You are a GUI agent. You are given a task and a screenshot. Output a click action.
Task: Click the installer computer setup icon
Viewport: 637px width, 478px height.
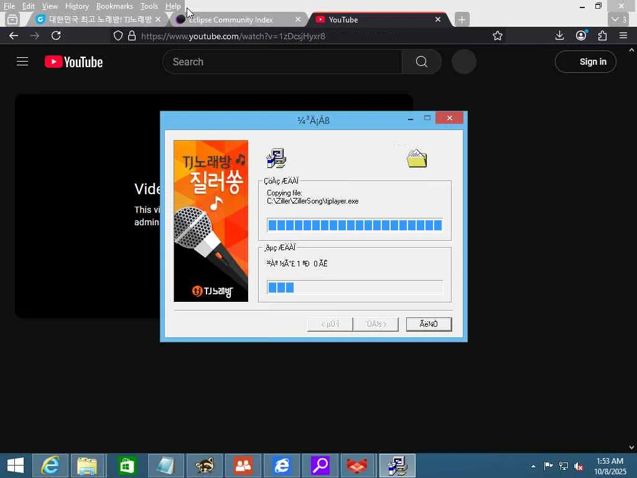click(276, 158)
